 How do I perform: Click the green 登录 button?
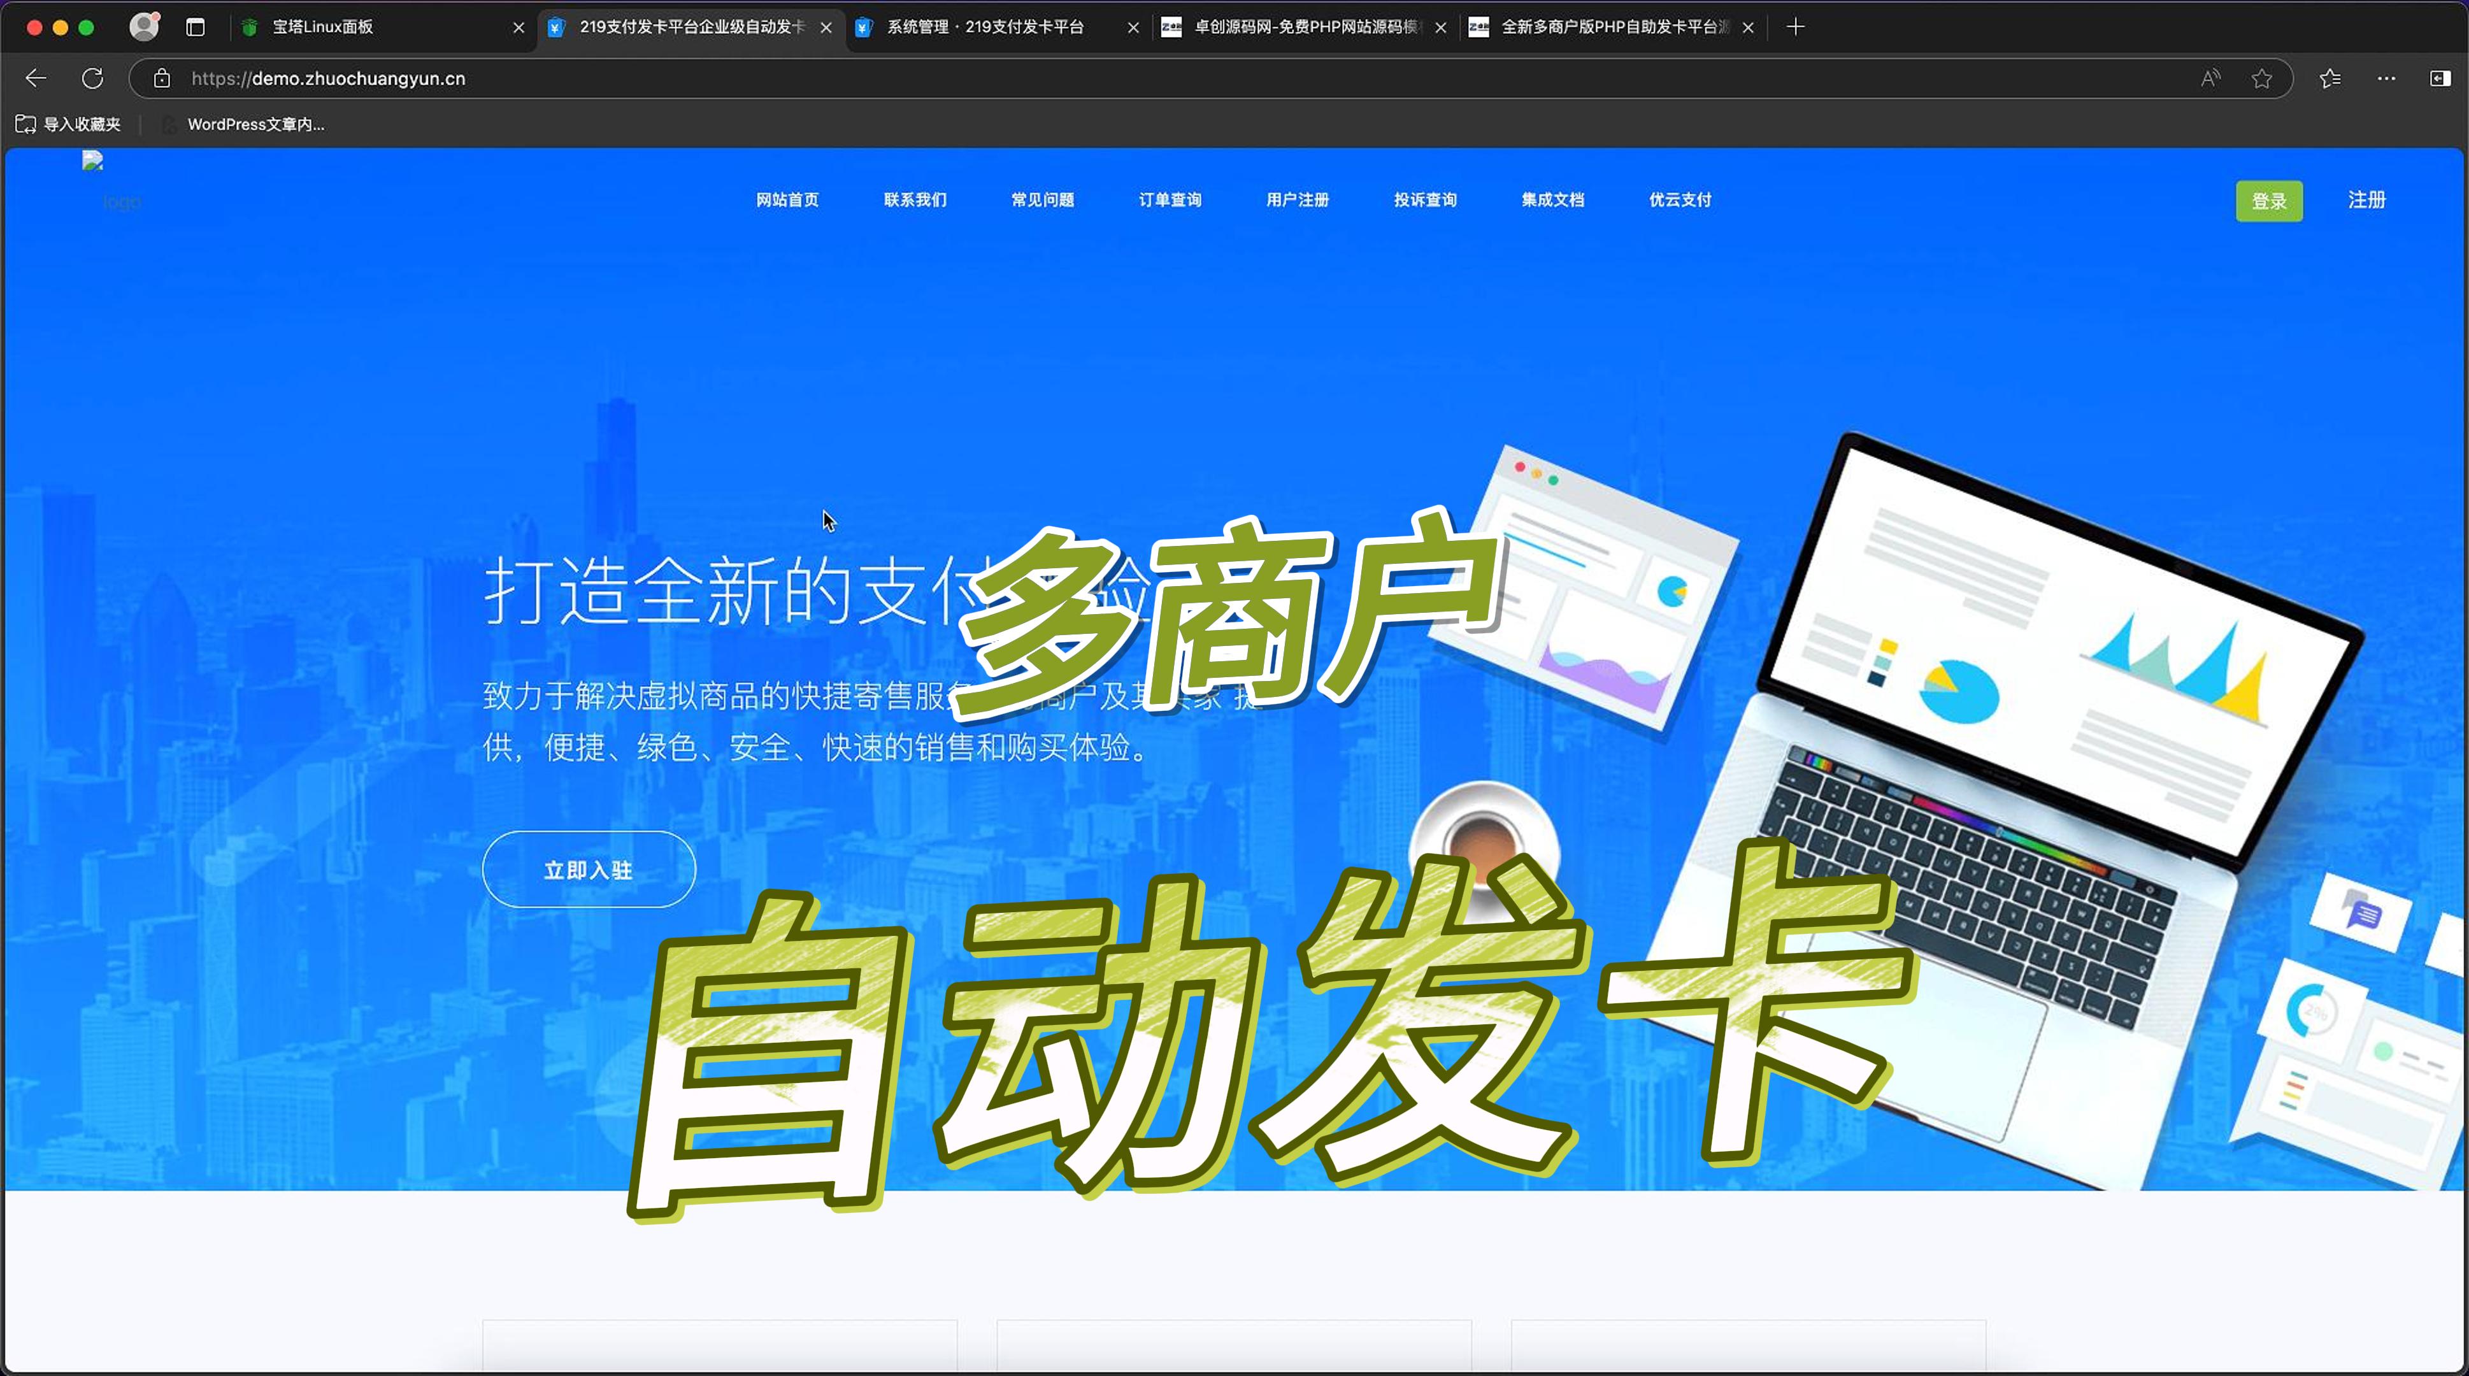(2269, 201)
